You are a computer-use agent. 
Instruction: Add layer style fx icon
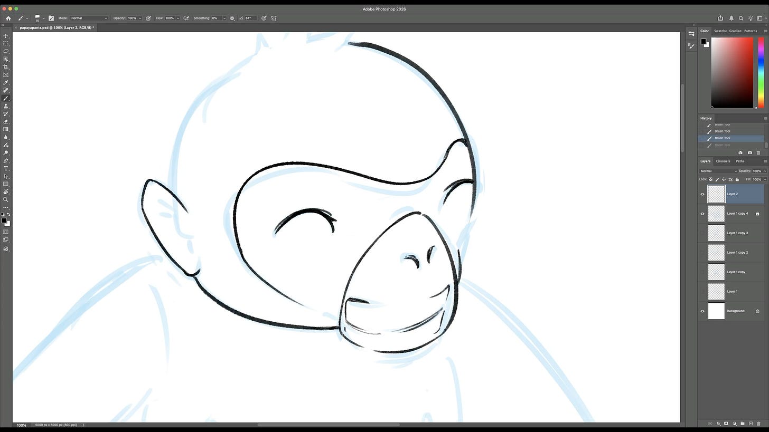718,424
